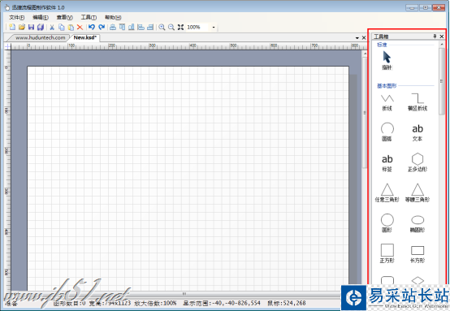Screen dimensions: 450x311
Task: Open the 查看(V) menu
Action: tap(64, 18)
